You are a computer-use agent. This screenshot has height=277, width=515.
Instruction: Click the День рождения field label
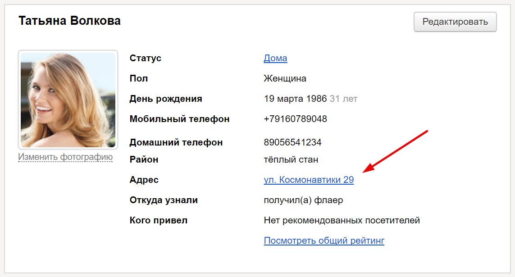point(165,99)
